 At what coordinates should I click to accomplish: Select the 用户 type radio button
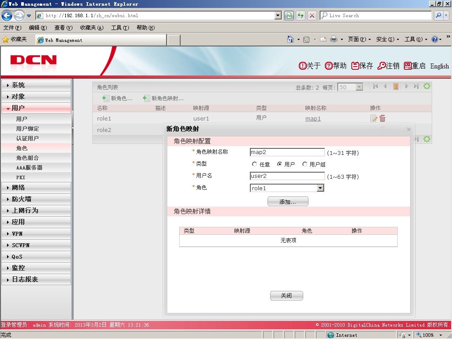[279, 164]
